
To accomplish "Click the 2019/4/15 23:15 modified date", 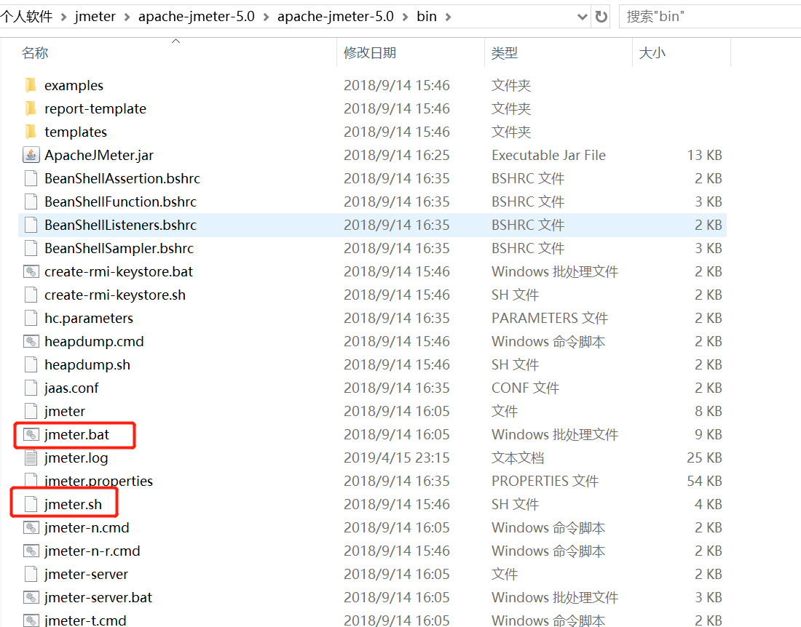I will click(x=397, y=458).
